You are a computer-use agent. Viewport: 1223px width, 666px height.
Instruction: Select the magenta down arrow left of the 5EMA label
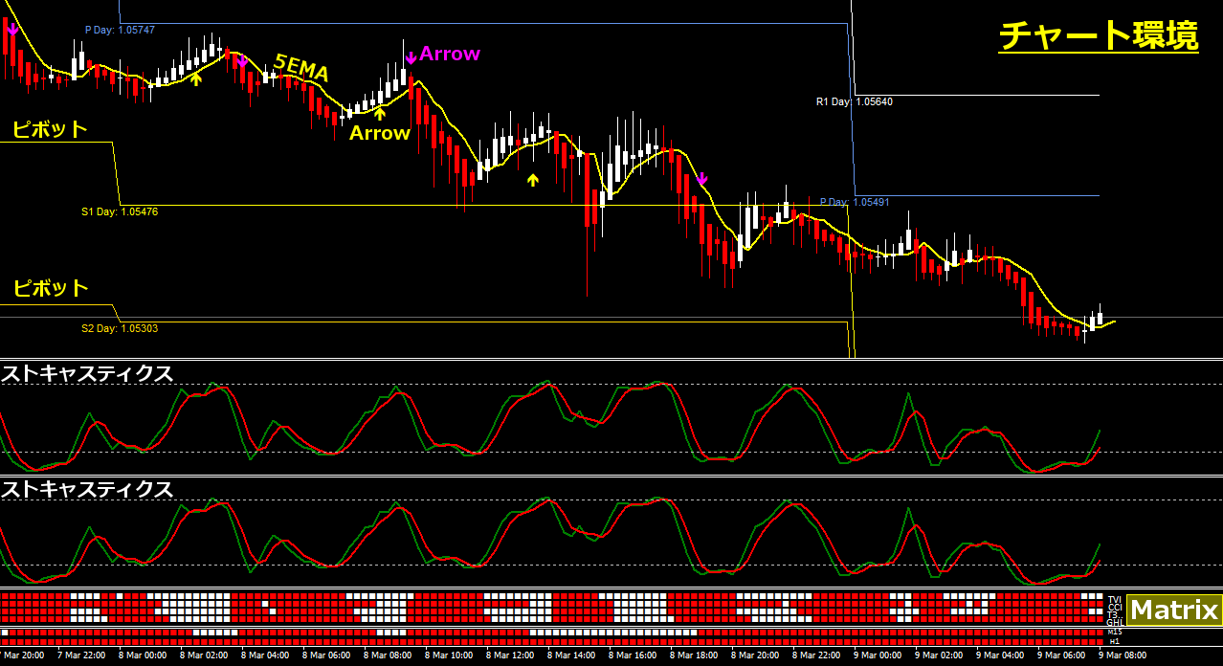tap(242, 62)
